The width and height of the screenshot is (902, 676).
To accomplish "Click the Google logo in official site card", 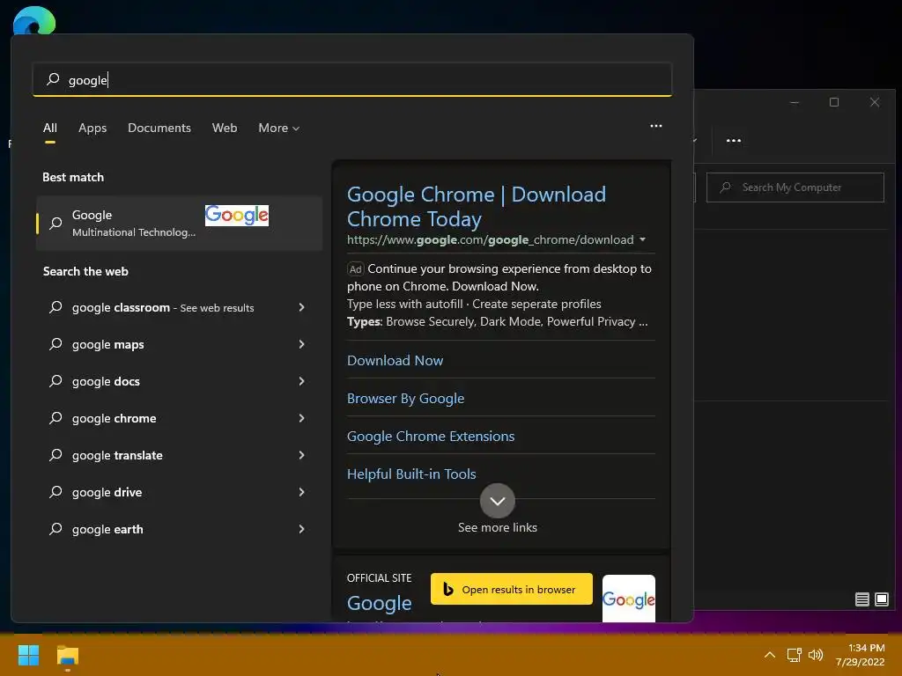I will pos(629,599).
